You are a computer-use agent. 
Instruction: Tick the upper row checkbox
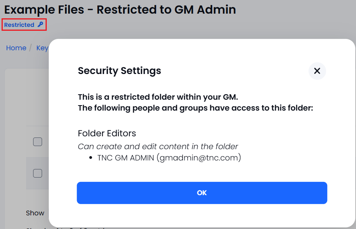pos(37,142)
